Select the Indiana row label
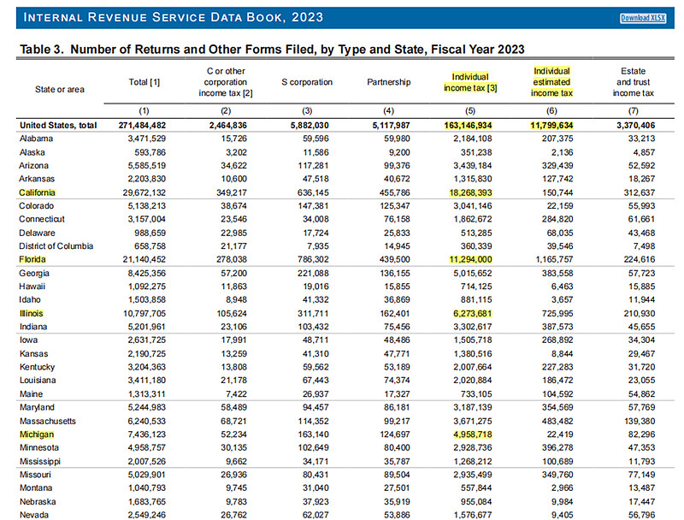Viewport: 684px width, 520px height. (x=33, y=327)
